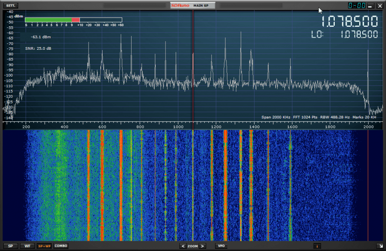
Task: Switch to SP spectrum-only display mode
Action: [x=10, y=246]
